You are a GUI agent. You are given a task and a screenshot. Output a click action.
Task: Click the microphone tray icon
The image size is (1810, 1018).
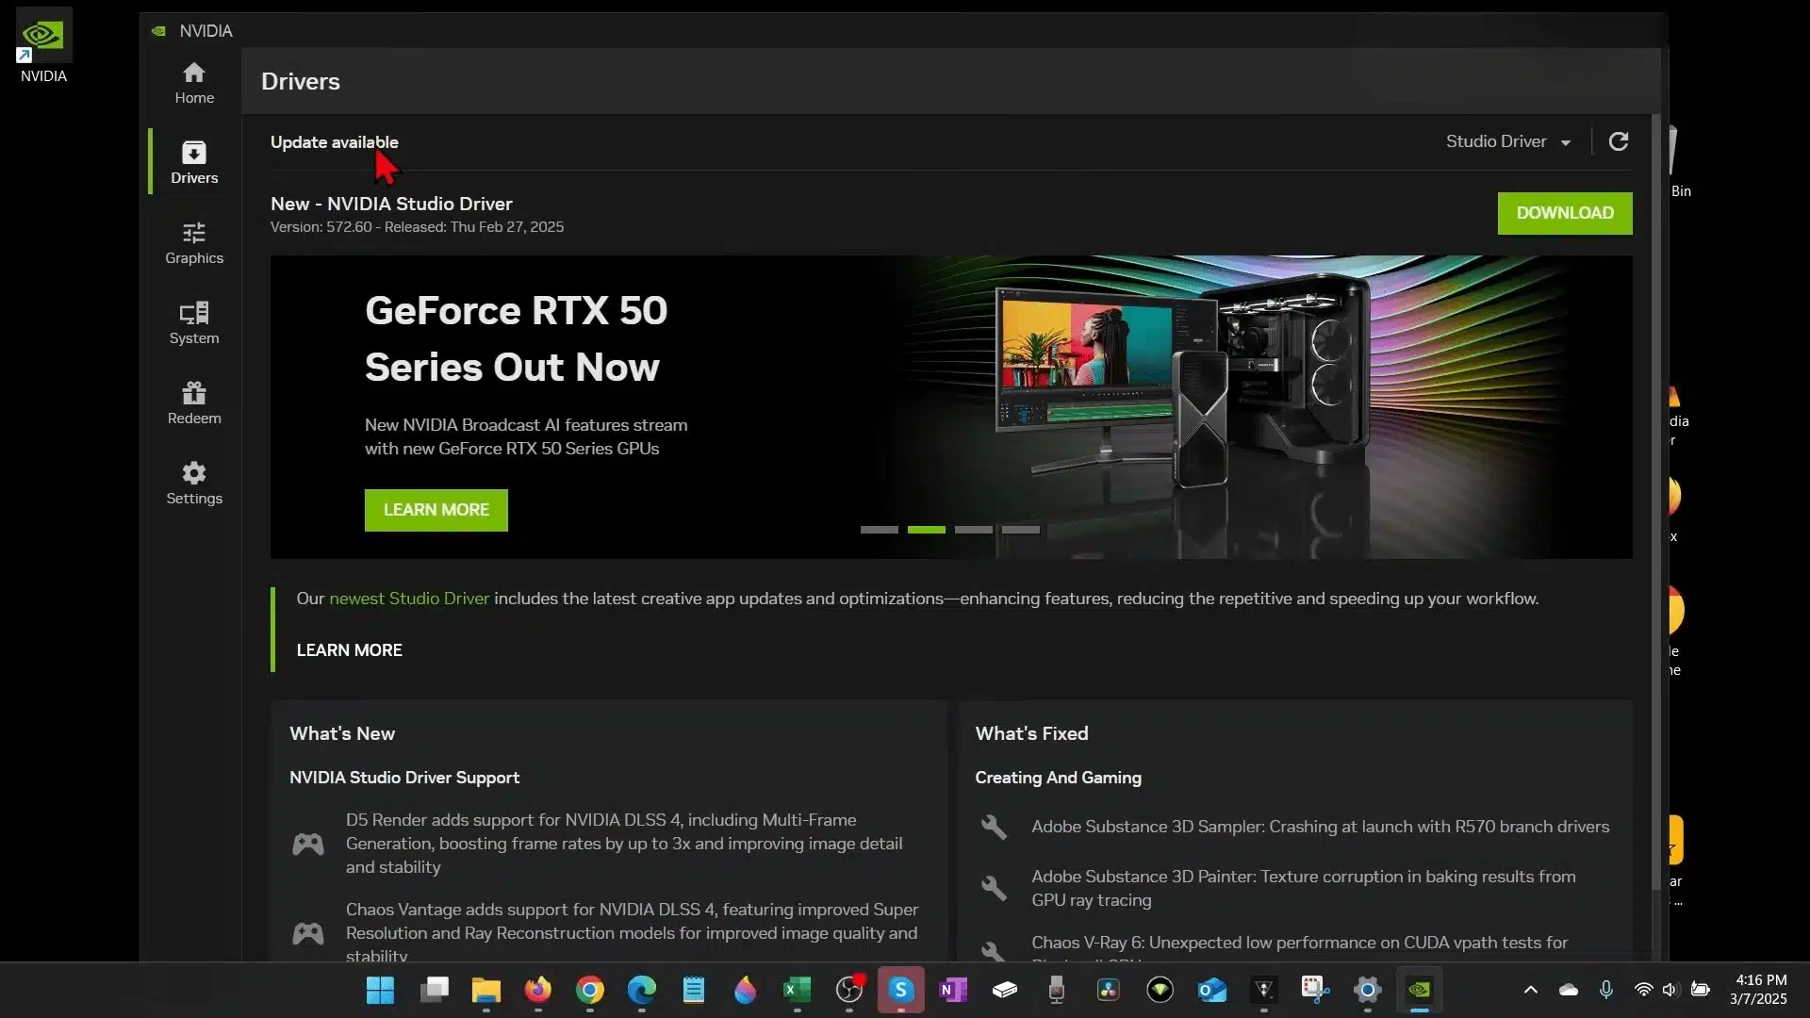tap(1606, 990)
